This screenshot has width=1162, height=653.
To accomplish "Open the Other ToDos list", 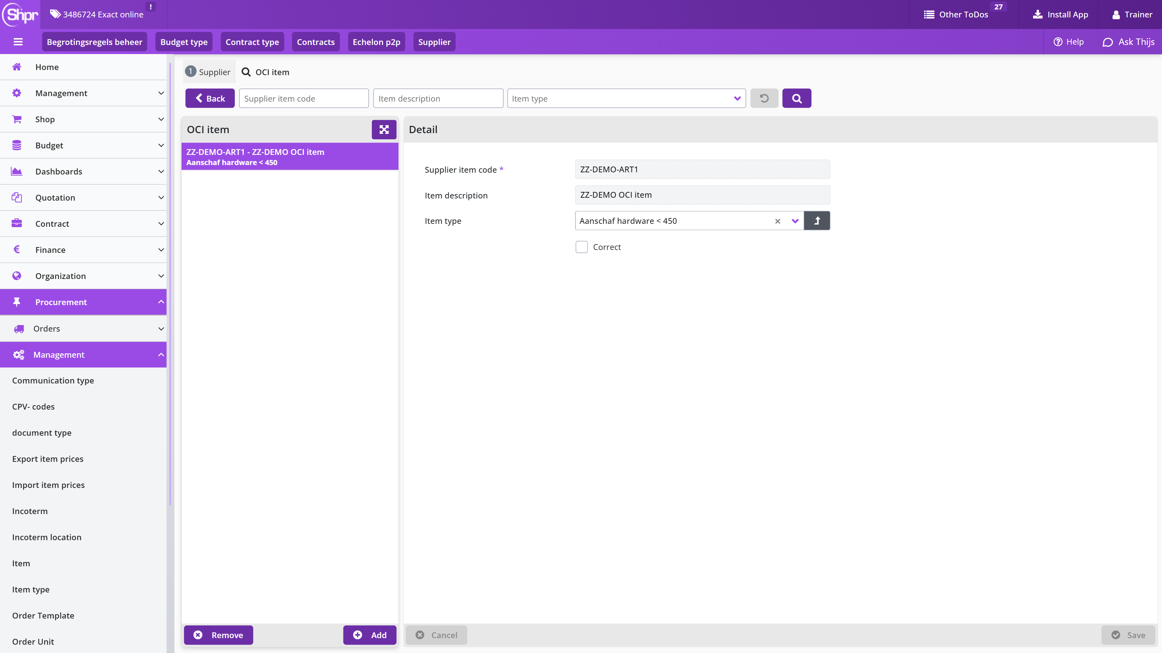I will coord(956,15).
